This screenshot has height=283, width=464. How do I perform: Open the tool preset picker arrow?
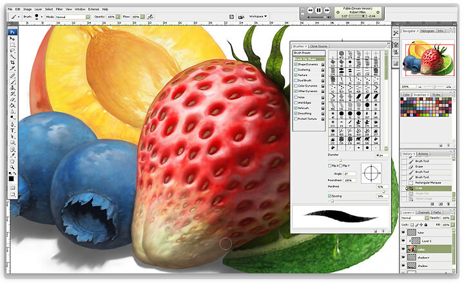pyautogui.click(x=19, y=17)
